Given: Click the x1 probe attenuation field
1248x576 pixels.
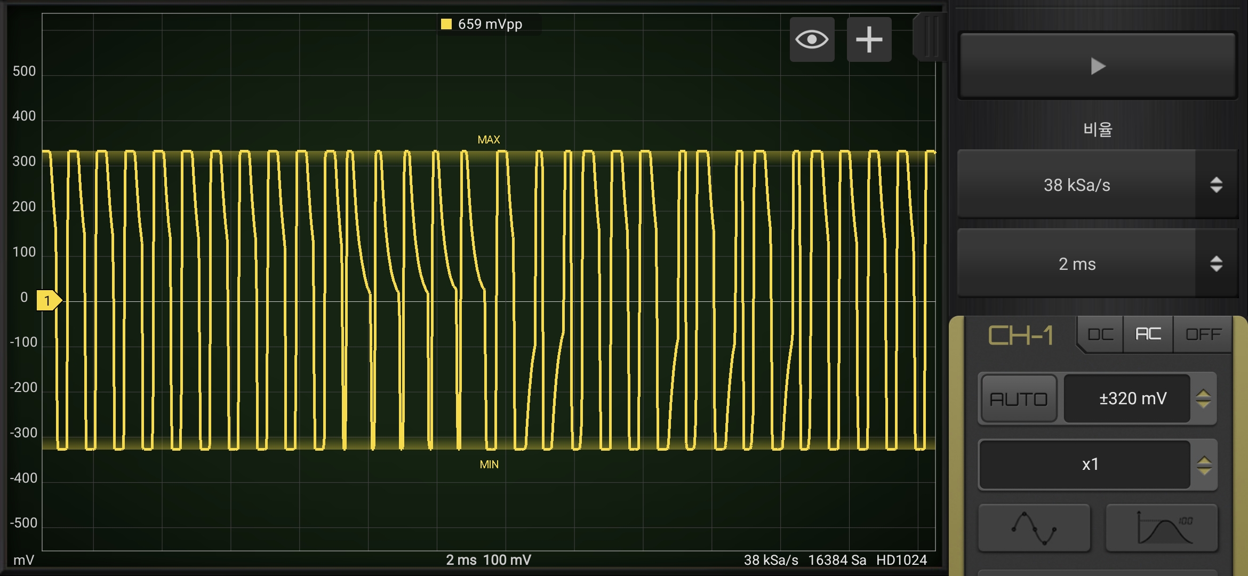Looking at the screenshot, I should pos(1085,465).
